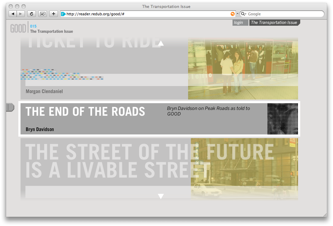Click the colored dot pattern strip
The height and width of the screenshot is (226, 333).
point(62,74)
